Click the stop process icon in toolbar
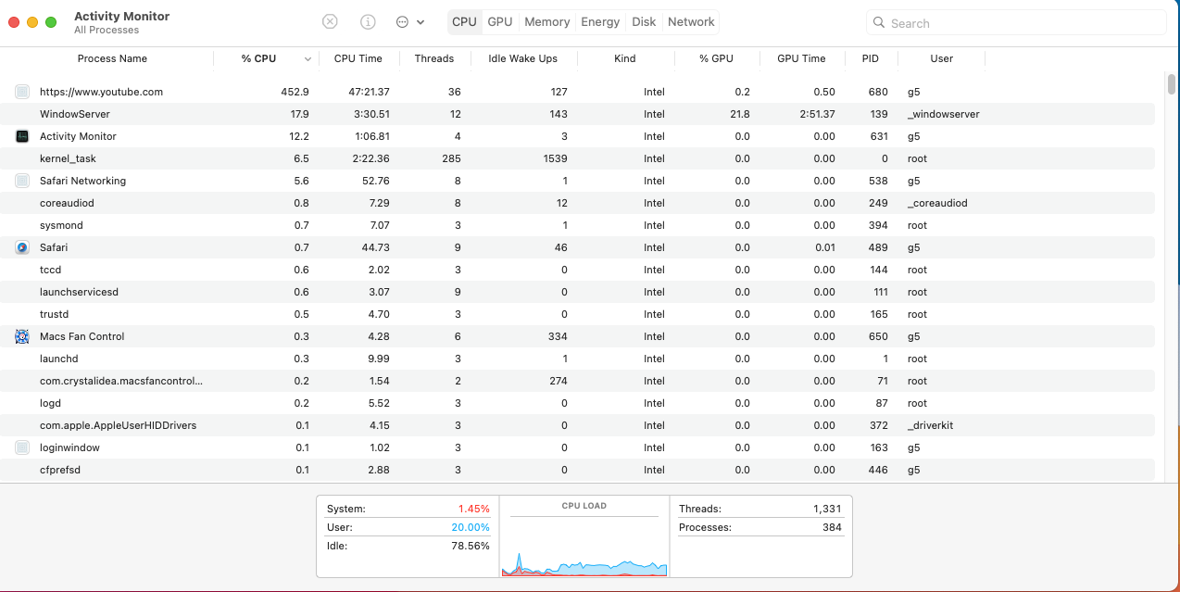This screenshot has width=1180, height=592. pos(330,22)
